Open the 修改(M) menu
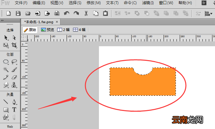The height and width of the screenshot is (129, 215). pyautogui.click(x=93, y=3)
